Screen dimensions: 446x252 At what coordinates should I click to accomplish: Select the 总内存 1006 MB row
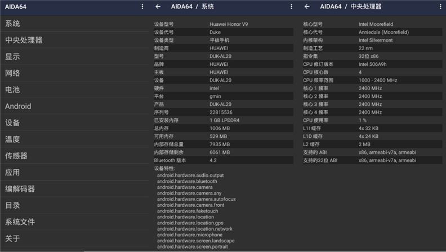[224, 128]
